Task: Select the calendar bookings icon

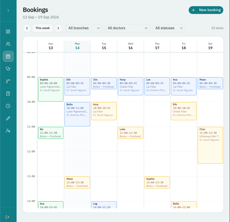Action: coord(8,56)
